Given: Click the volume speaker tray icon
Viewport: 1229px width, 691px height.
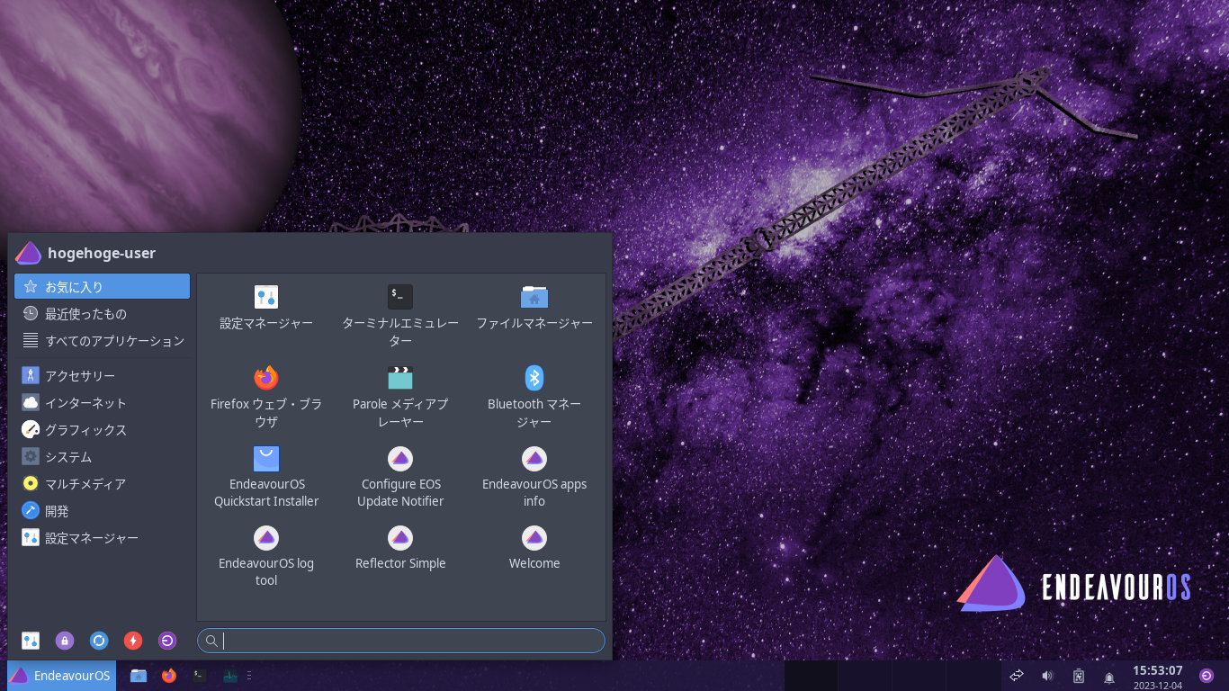Looking at the screenshot, I should pyautogui.click(x=1047, y=676).
